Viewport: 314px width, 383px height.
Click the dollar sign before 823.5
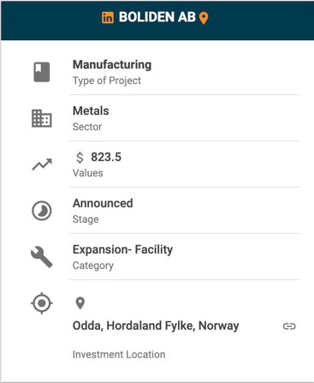tap(80, 158)
